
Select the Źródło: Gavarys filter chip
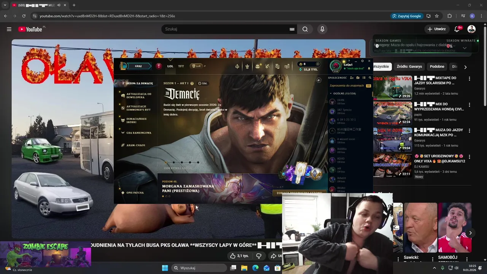click(409, 67)
